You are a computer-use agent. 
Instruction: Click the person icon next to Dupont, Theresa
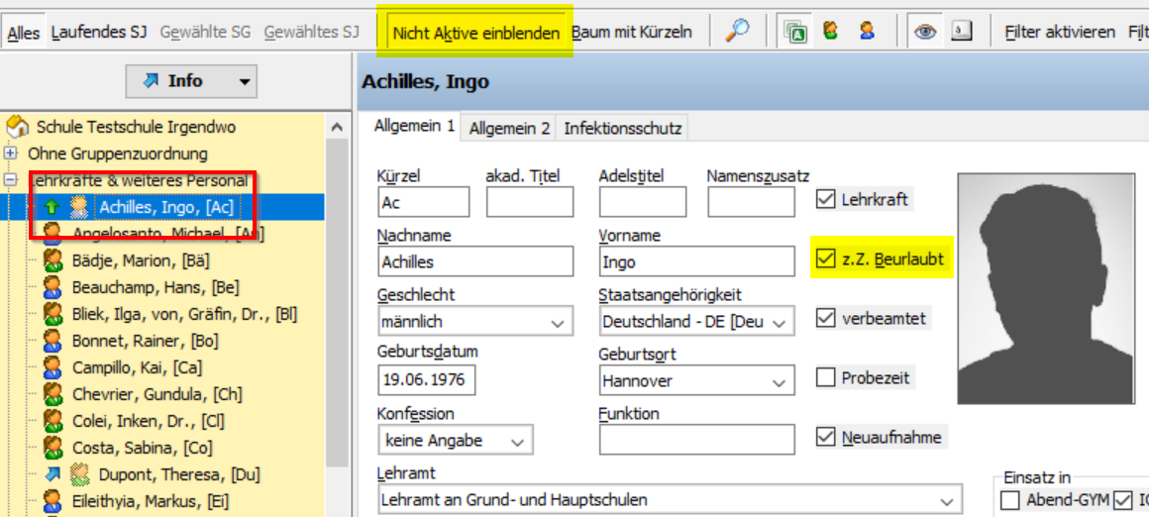click(80, 474)
